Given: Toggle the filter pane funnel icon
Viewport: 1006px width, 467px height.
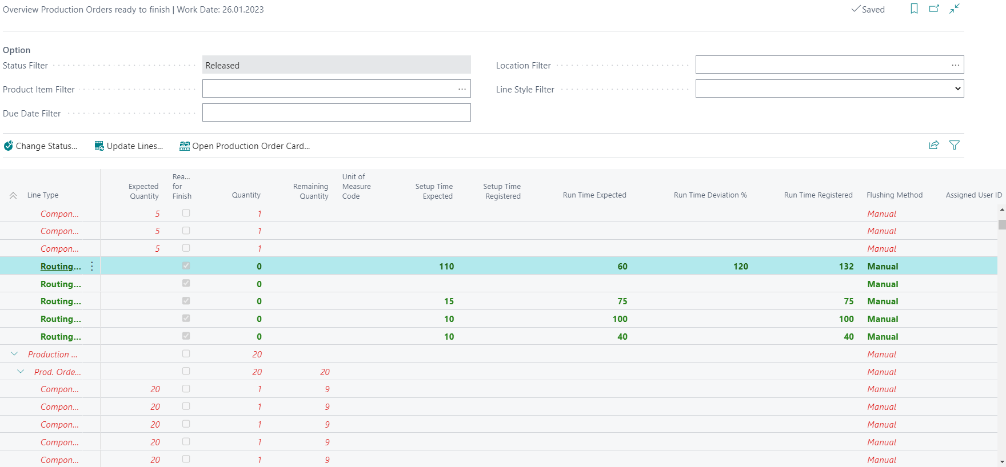Looking at the screenshot, I should tap(955, 145).
